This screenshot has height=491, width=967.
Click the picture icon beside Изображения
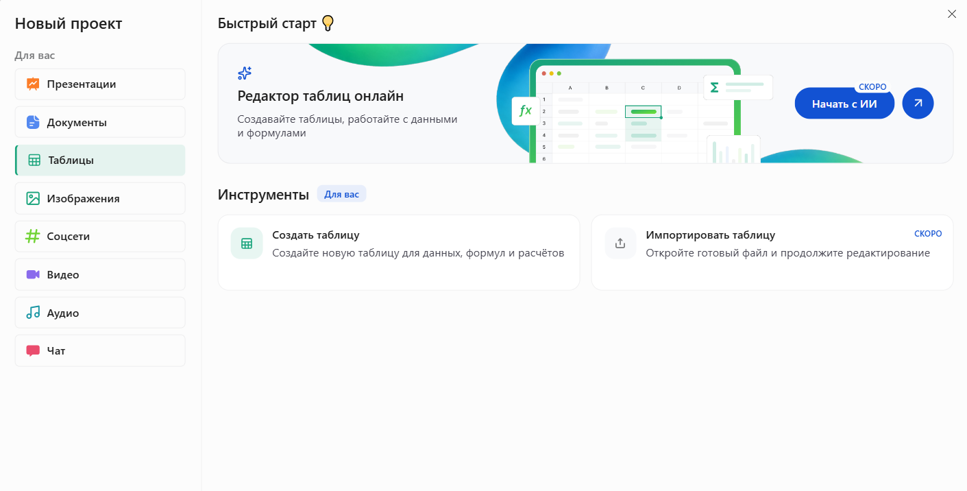point(33,198)
